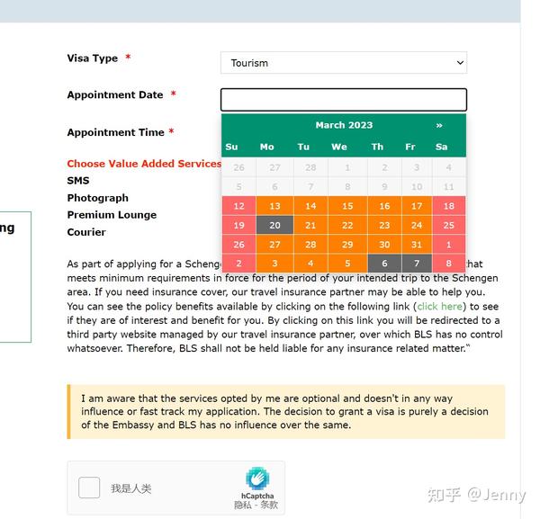Image resolution: width=540 pixels, height=519 pixels.
Task: Click the Appointment Date input field
Action: [344, 100]
